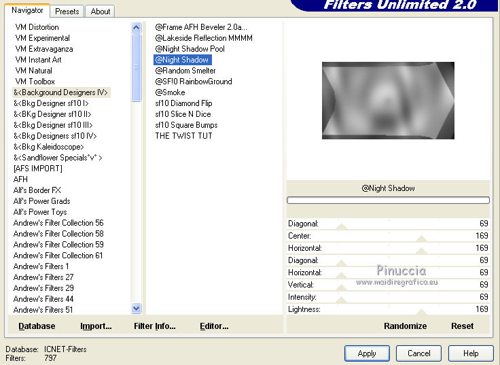Screen dimensions: 500x365
Task: Select Andrew's Filter Collection 59
Action: pos(58,245)
